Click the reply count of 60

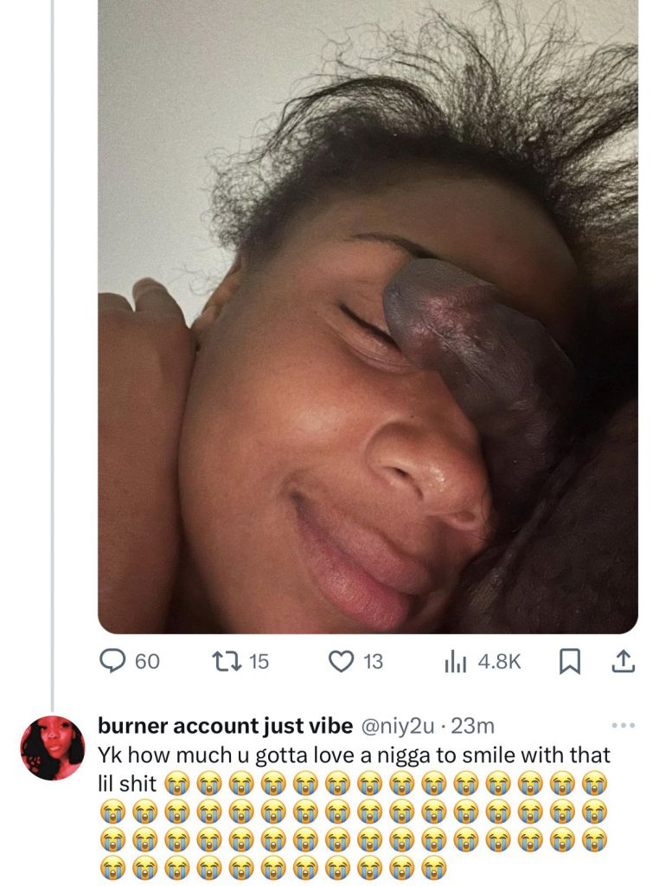[148, 662]
